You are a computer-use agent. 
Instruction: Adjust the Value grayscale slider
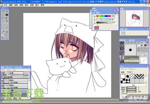(x=103, y=23)
